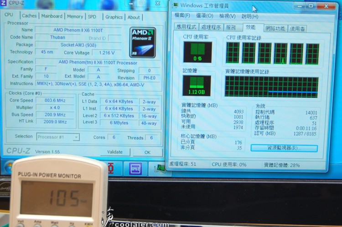Open the Memory tab in CPU-Z
The width and height of the screenshot is (342, 227).
(x=75, y=16)
